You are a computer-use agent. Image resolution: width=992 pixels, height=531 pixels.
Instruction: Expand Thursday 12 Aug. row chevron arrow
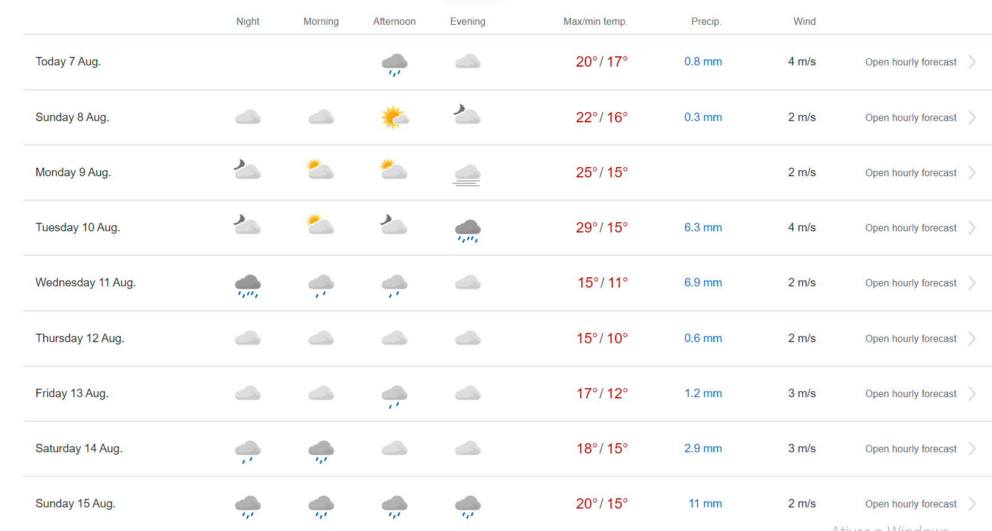(972, 338)
